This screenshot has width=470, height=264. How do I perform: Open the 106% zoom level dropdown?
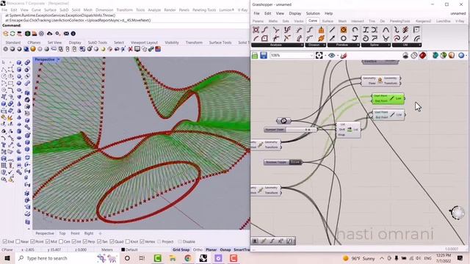point(311,56)
